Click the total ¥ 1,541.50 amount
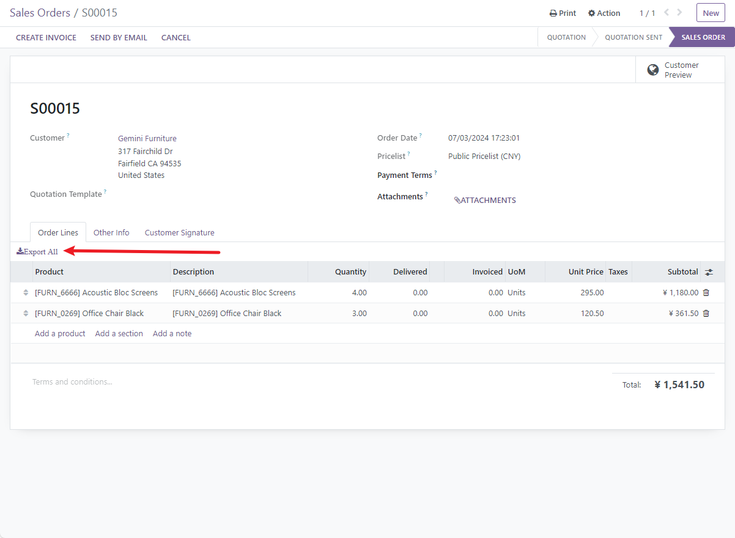 click(x=679, y=385)
